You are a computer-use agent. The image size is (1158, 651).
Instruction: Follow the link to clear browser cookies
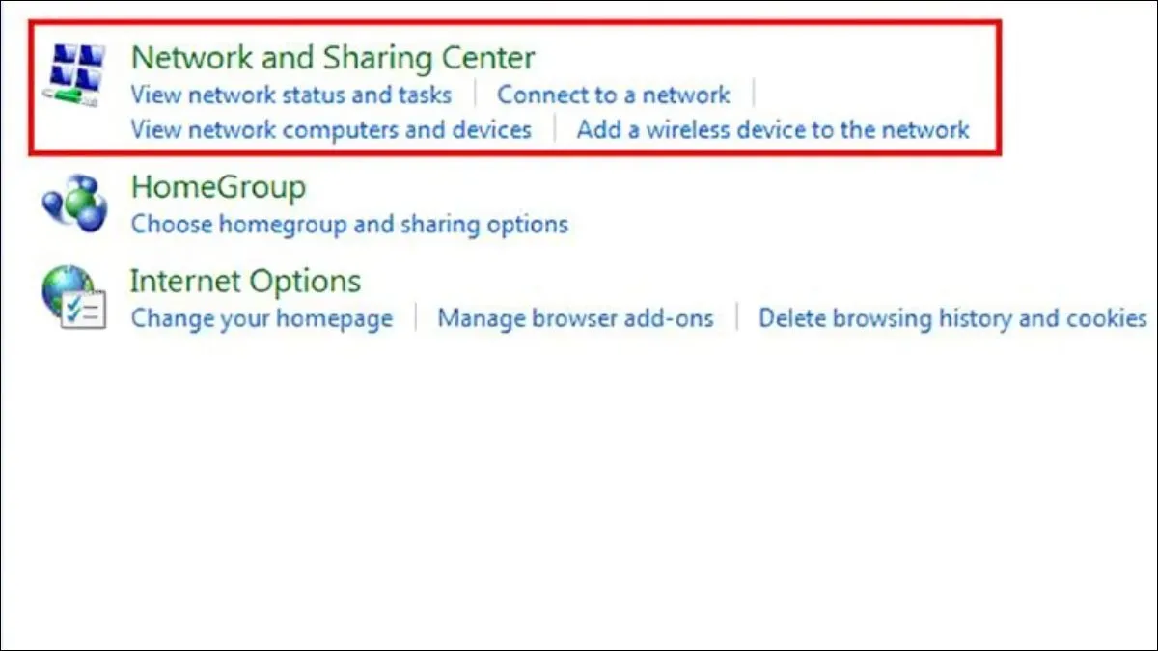click(x=952, y=318)
